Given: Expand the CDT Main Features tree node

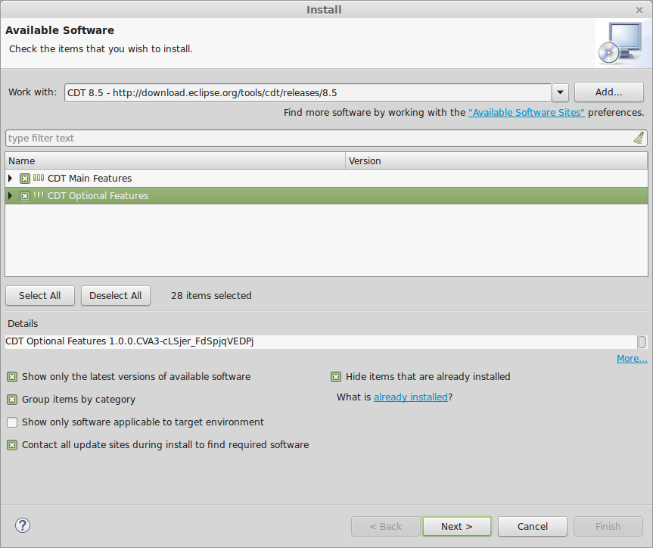Looking at the screenshot, I should coord(11,179).
